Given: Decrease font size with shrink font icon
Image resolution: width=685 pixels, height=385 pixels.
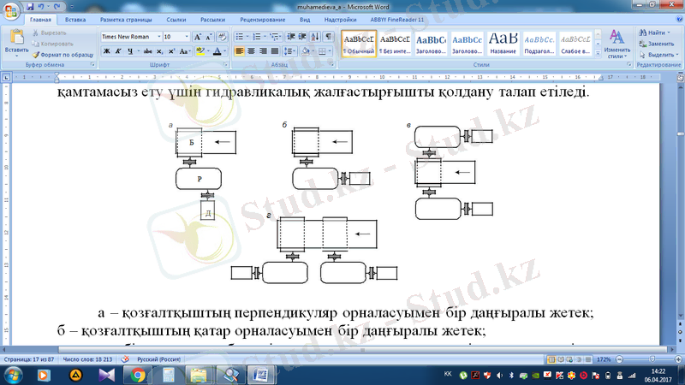Looking at the screenshot, I should [x=209, y=37].
